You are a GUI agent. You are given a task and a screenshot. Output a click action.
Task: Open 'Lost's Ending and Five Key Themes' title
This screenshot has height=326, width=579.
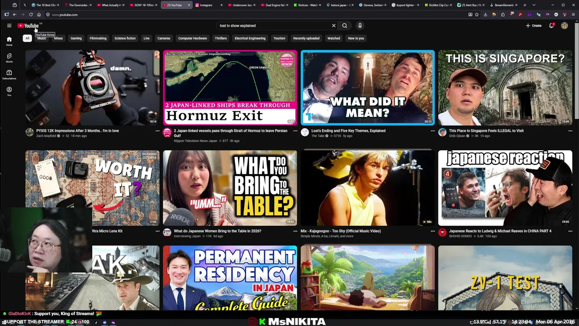click(348, 131)
